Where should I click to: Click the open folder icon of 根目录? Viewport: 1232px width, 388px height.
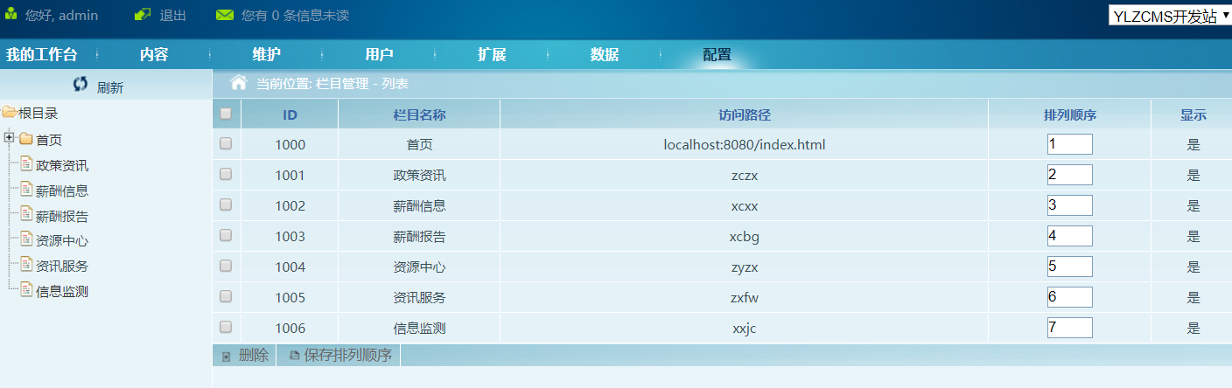[x=9, y=112]
